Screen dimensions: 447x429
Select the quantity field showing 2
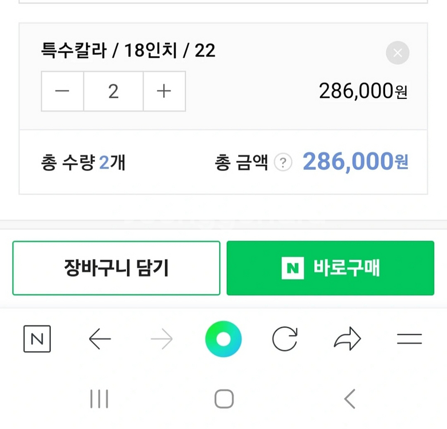point(113,91)
